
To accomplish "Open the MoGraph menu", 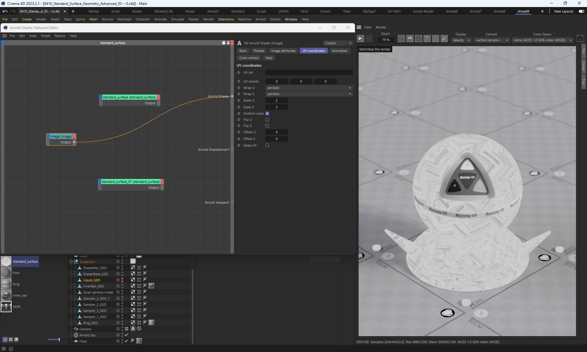I will [124, 19].
